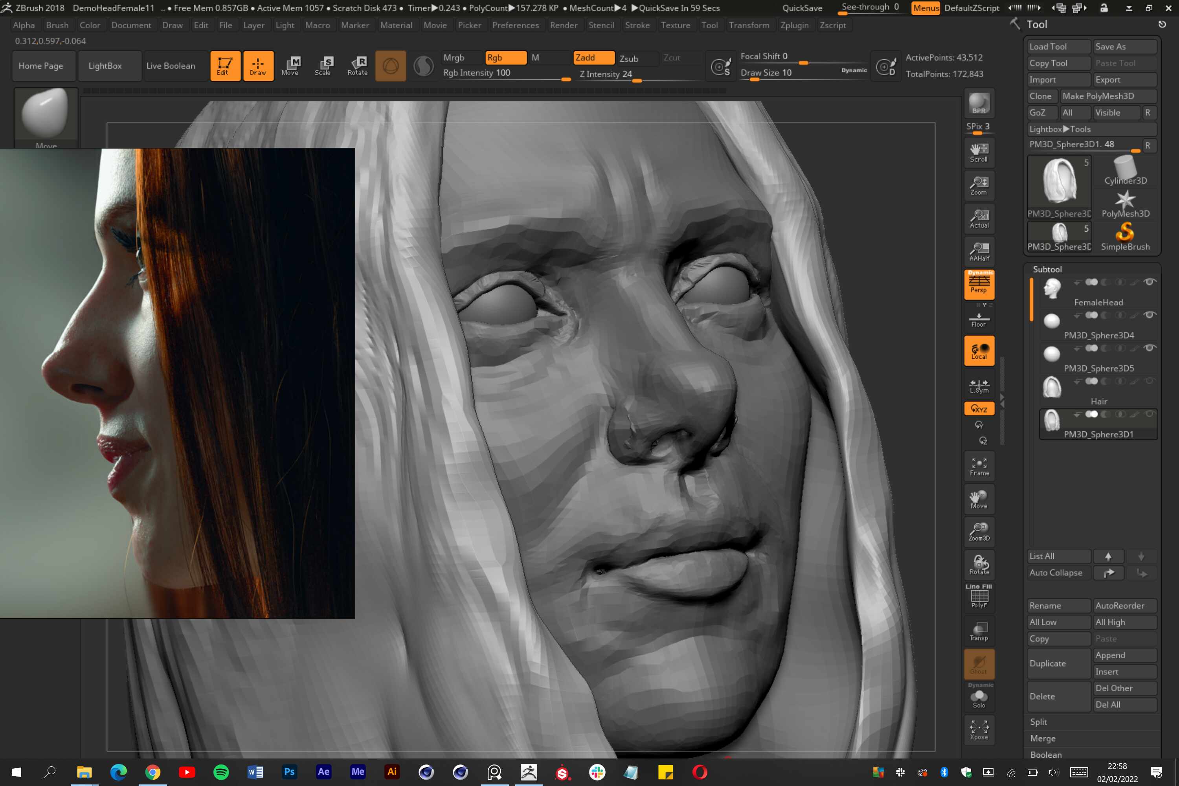Screen dimensions: 1179x786
Task: Click the Xpose icon
Action: tap(979, 729)
